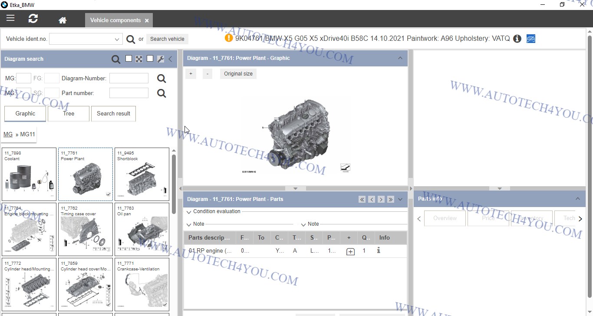Click the plus box in RP engine row
The image size is (593, 316).
350,251
